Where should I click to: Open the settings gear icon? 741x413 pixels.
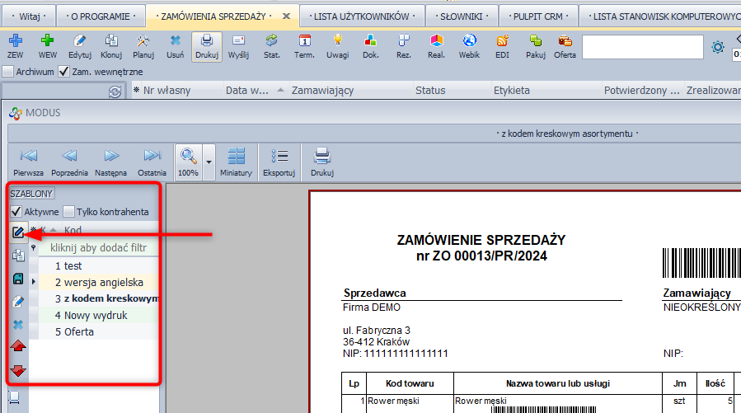pos(718,47)
